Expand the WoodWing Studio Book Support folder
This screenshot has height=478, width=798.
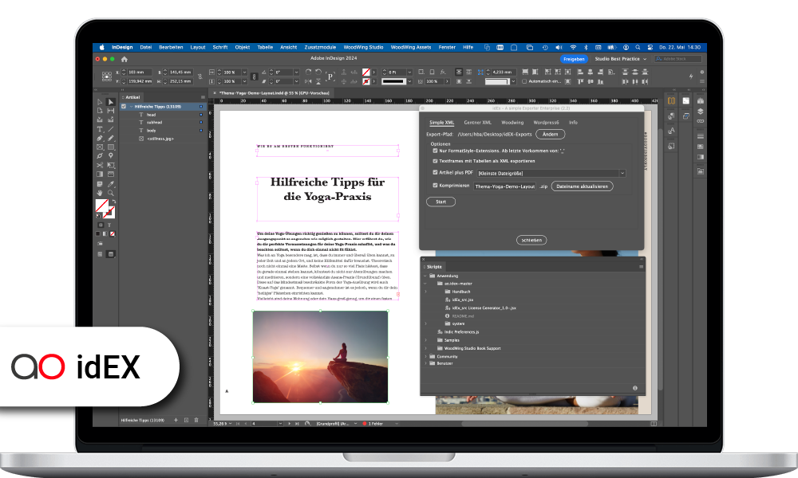coord(425,348)
